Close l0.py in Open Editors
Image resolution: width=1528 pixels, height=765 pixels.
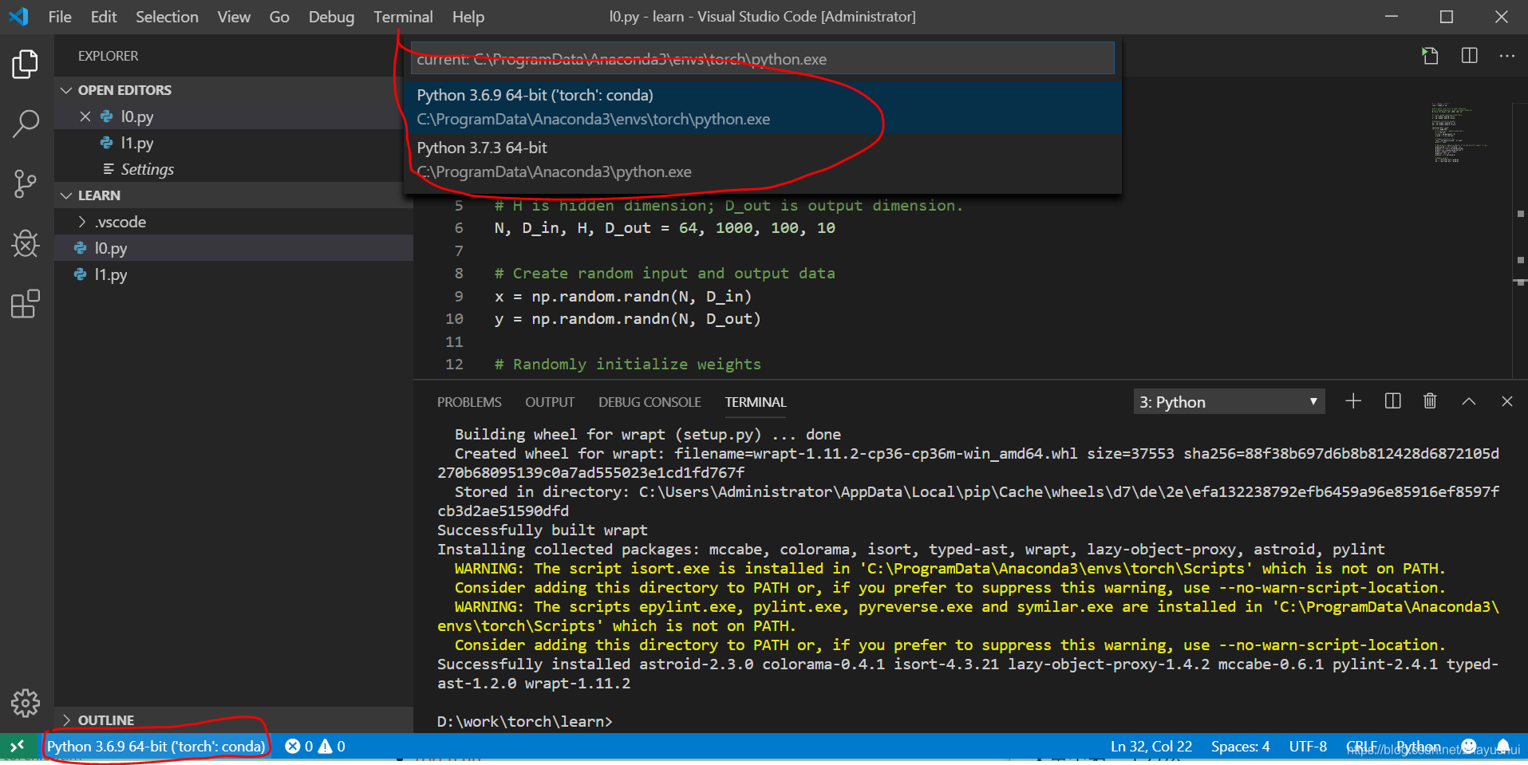85,116
